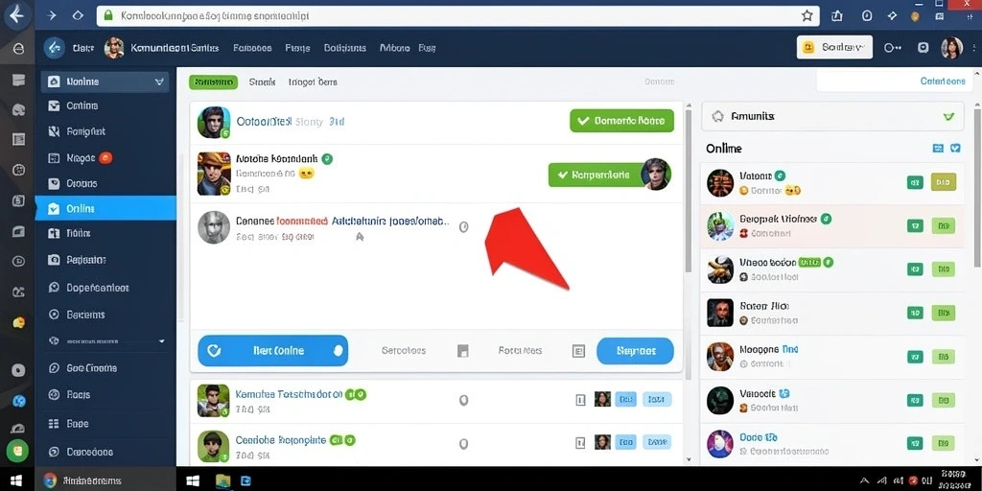Click the yellow emoji in the Notohe Koaondank row
This screenshot has width=982, height=491.
point(306,174)
